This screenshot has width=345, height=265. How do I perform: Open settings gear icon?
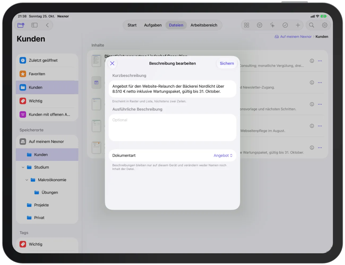pyautogui.click(x=325, y=25)
